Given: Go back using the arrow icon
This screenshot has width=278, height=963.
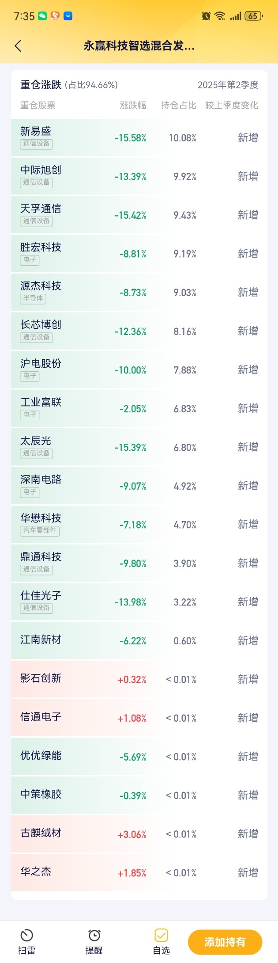Looking at the screenshot, I should pos(18,46).
